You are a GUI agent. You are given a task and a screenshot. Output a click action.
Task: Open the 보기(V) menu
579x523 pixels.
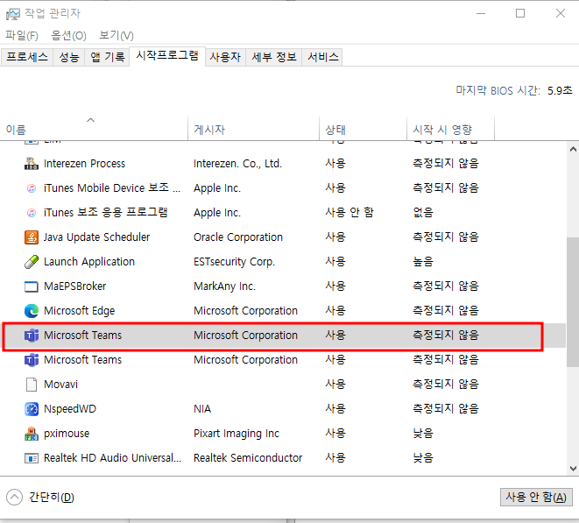117,35
